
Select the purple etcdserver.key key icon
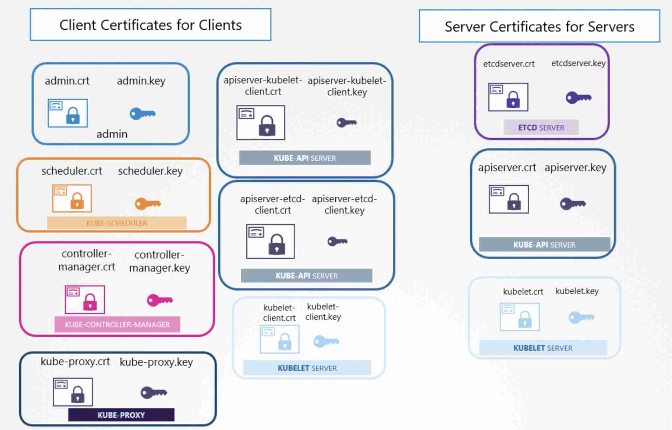(579, 98)
